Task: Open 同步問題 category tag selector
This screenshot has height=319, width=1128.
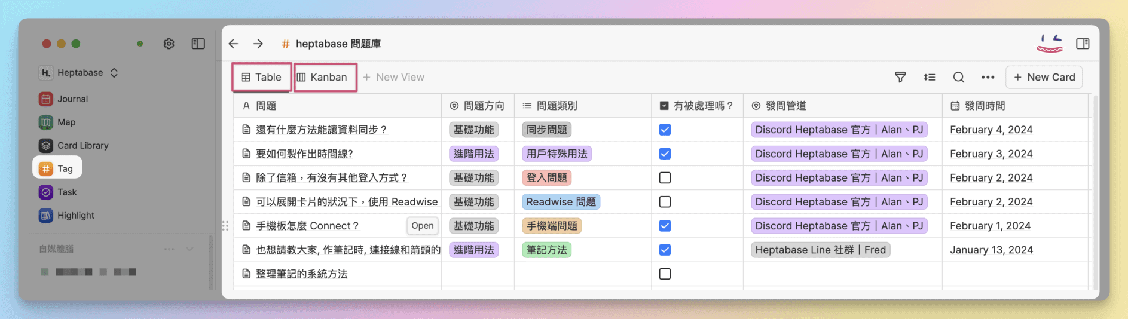Action: [x=546, y=130]
